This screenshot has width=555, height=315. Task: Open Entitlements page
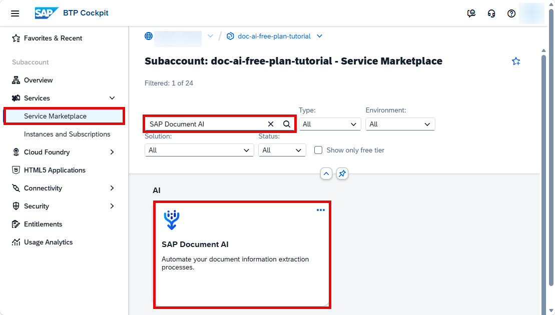43,224
